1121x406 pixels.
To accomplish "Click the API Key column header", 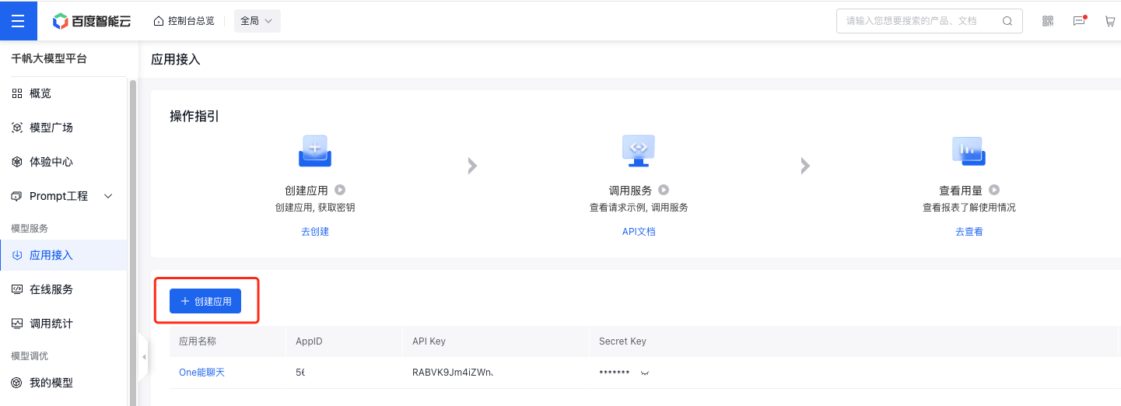I will 429,341.
